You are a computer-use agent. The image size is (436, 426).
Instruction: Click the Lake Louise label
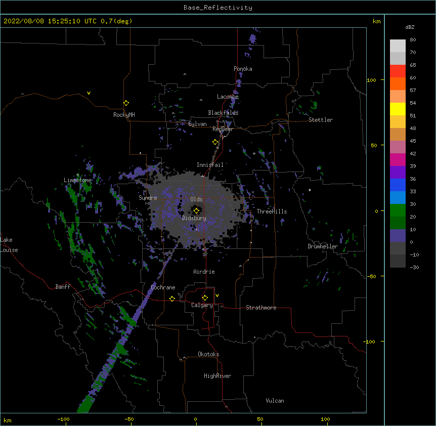coord(9,245)
